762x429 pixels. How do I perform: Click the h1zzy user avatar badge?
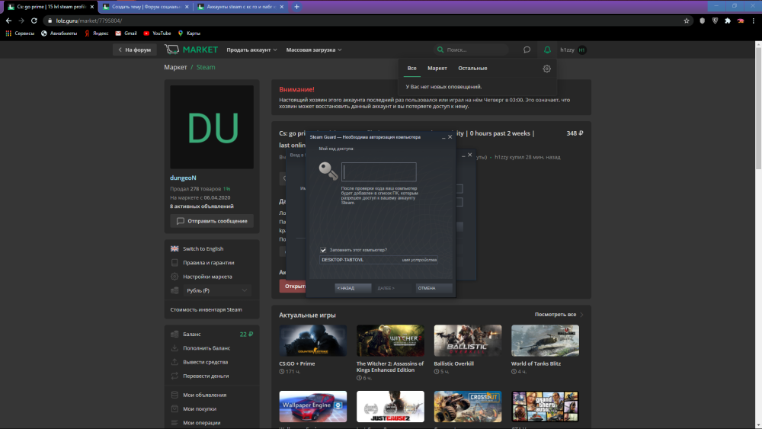581,50
